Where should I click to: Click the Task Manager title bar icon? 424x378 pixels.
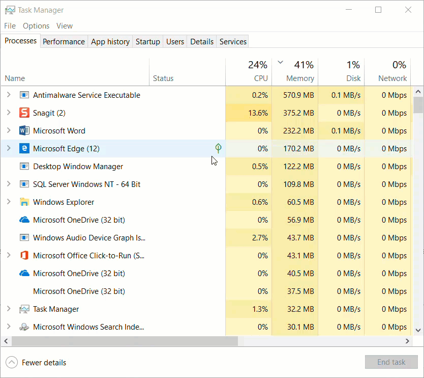10,10
